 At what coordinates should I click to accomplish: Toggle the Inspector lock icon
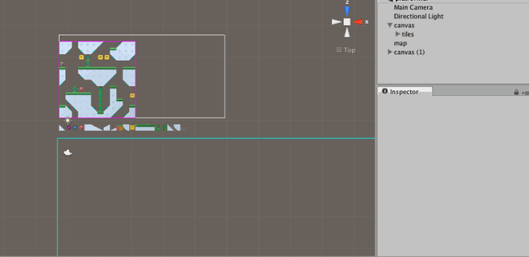point(516,92)
